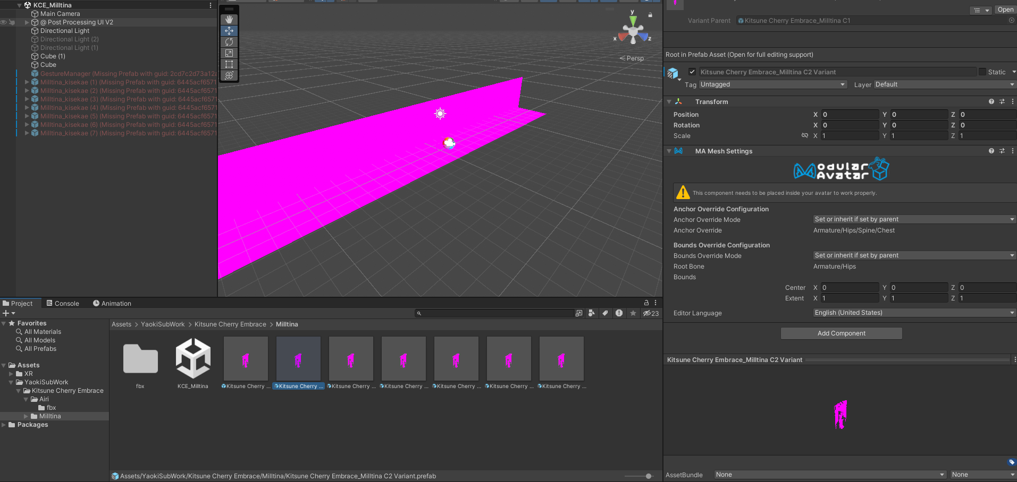Open Transform component help reference
The width and height of the screenshot is (1017, 482).
coord(991,101)
